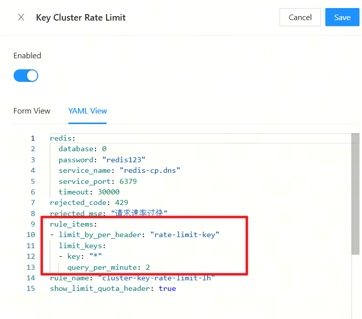Click the rejected_msg line
The image size is (362, 319).
(109, 213)
